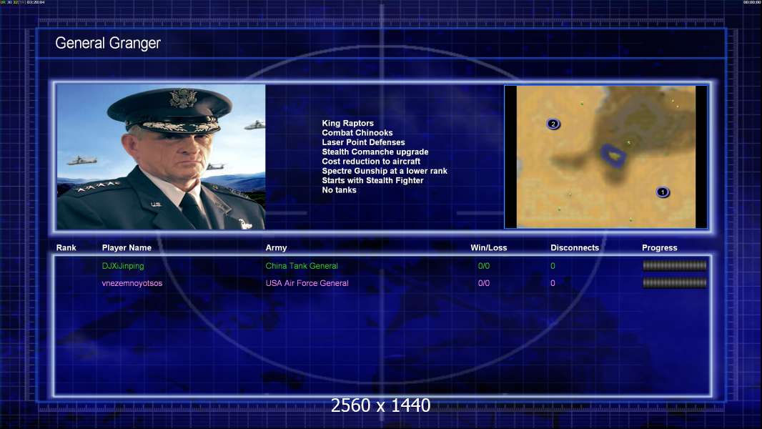
Task: Click USA Air Force General army entry
Action: 307,283
